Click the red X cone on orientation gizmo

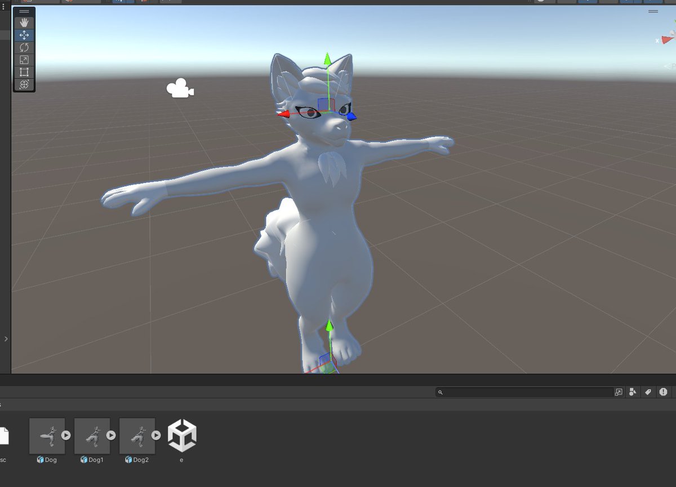click(x=668, y=39)
